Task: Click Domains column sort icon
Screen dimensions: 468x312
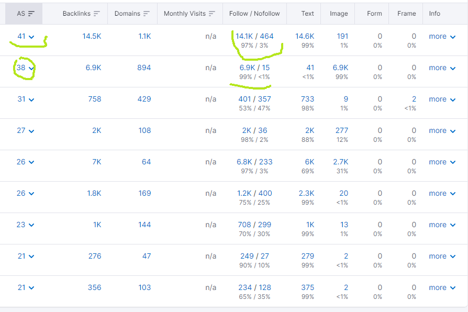Action: (146, 14)
